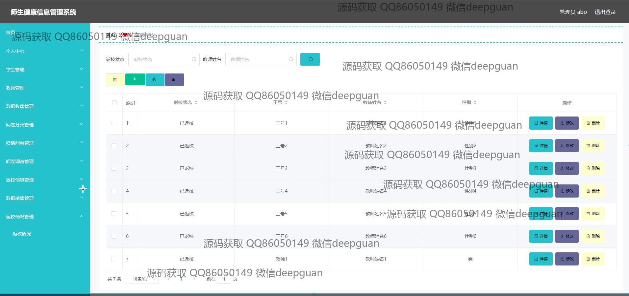Viewport: 629px width, 296px height.
Task: Check the checkbox for row 4
Action: coord(114,191)
